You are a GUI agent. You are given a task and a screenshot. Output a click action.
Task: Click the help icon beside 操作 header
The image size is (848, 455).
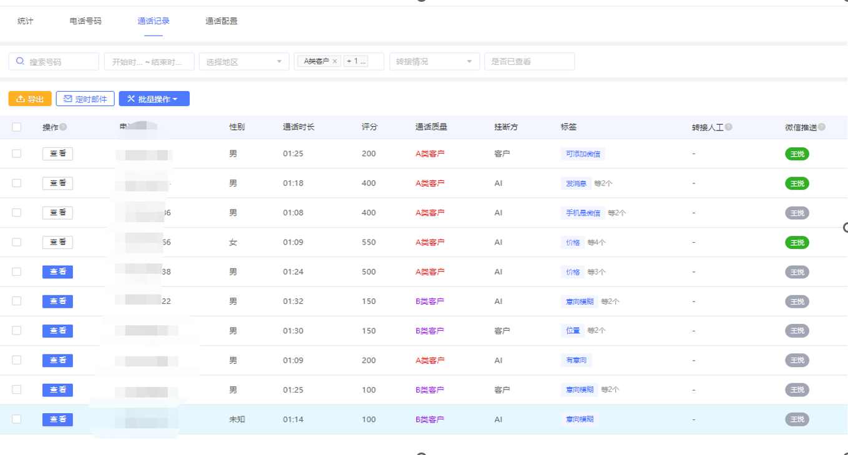pyautogui.click(x=63, y=127)
